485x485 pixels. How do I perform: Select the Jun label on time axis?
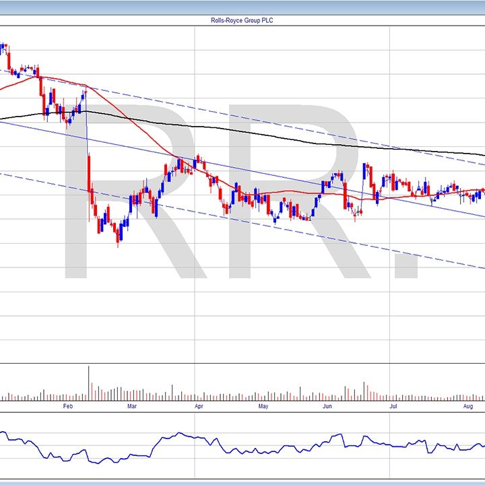pos(327,407)
